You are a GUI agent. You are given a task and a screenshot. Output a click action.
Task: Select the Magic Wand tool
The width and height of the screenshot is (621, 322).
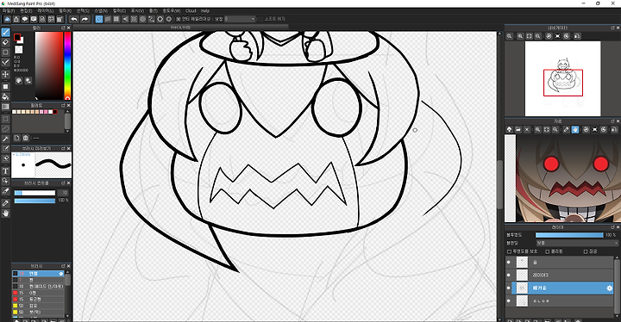coord(5,139)
